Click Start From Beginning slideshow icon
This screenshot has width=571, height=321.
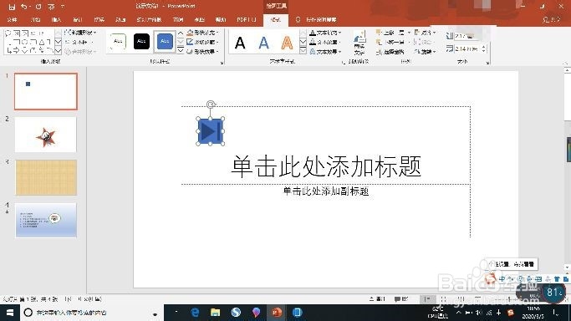click(51, 7)
